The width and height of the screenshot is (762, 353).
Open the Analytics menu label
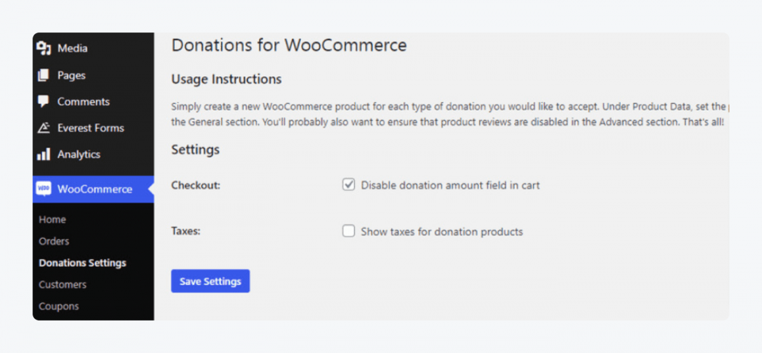[x=79, y=155]
